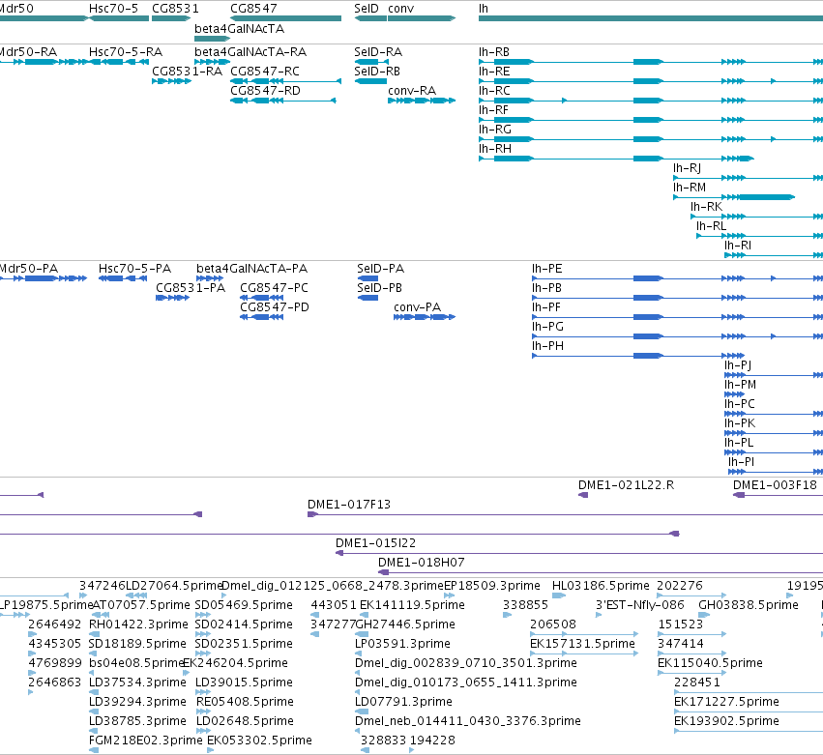Click protein Ih-PC
This screenshot has height=755, width=823.
pyautogui.click(x=740, y=404)
